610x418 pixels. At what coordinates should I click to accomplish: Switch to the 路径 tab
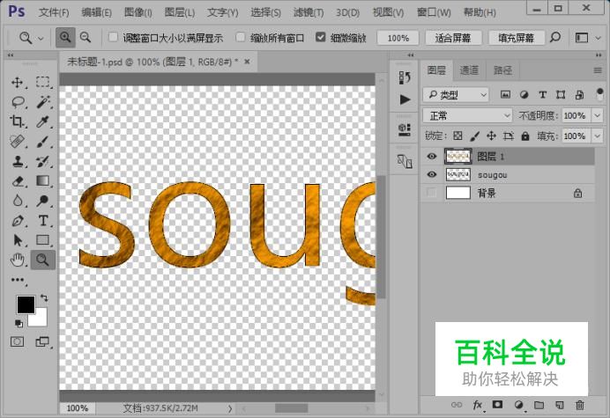click(x=502, y=70)
